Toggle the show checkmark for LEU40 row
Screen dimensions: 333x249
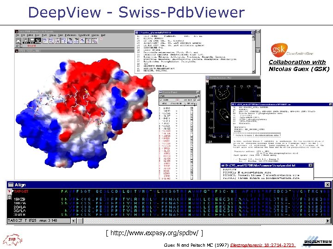(177, 173)
